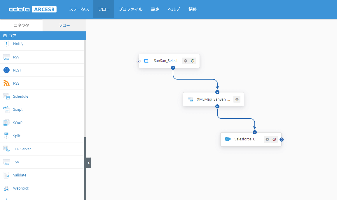
Task: Select the Script connector icon
Action: (6, 109)
